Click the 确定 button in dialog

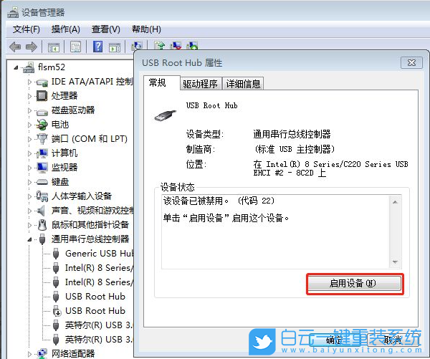[x=333, y=340]
